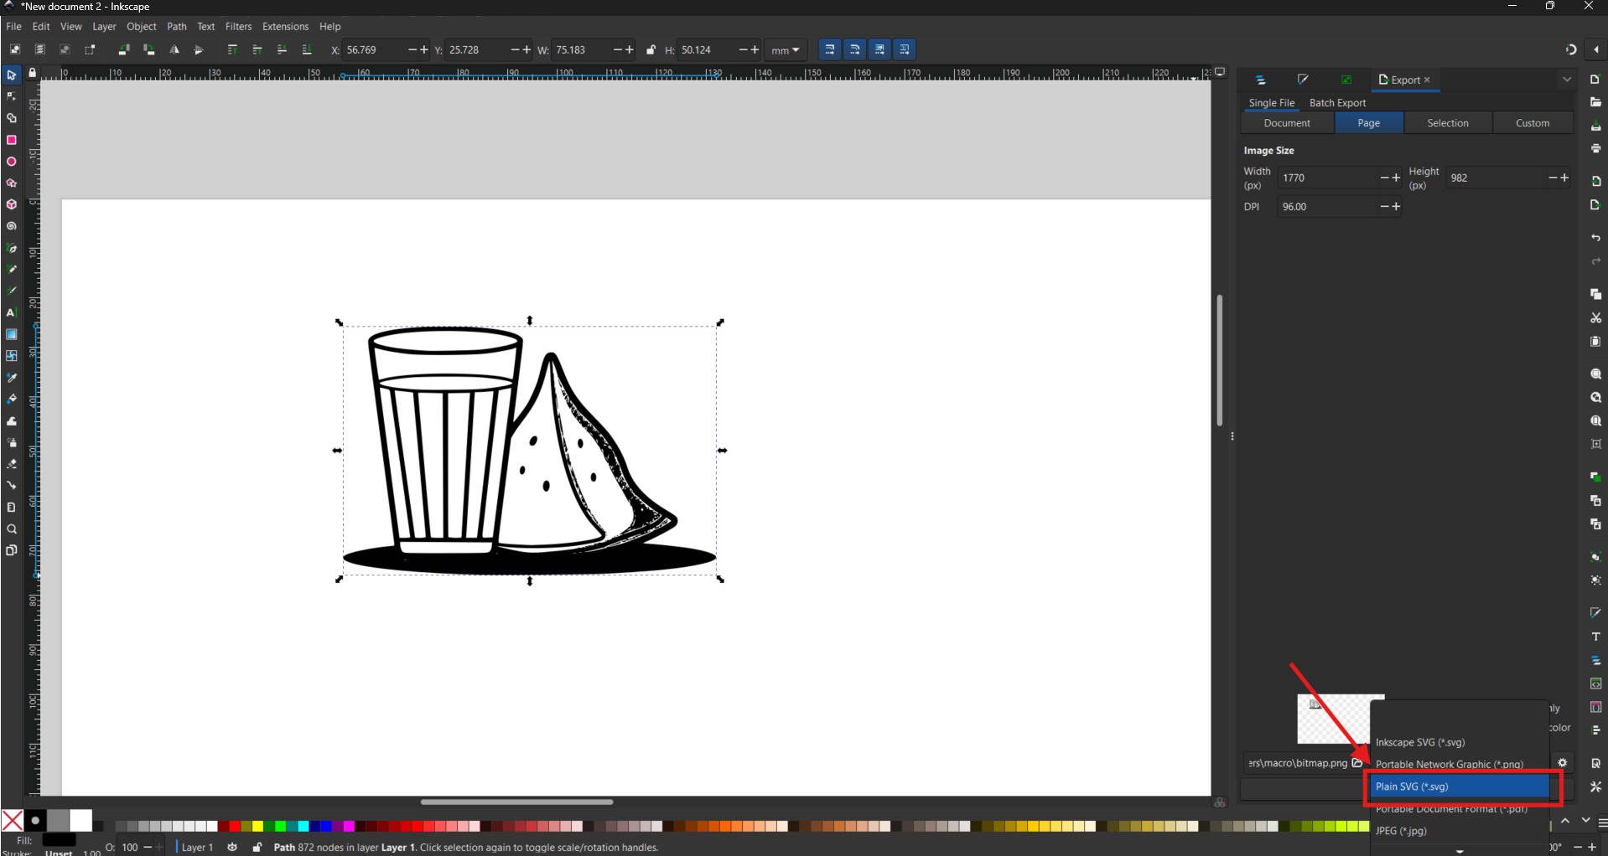Image resolution: width=1608 pixels, height=856 pixels.
Task: Open the Filters menu
Action: [238, 27]
